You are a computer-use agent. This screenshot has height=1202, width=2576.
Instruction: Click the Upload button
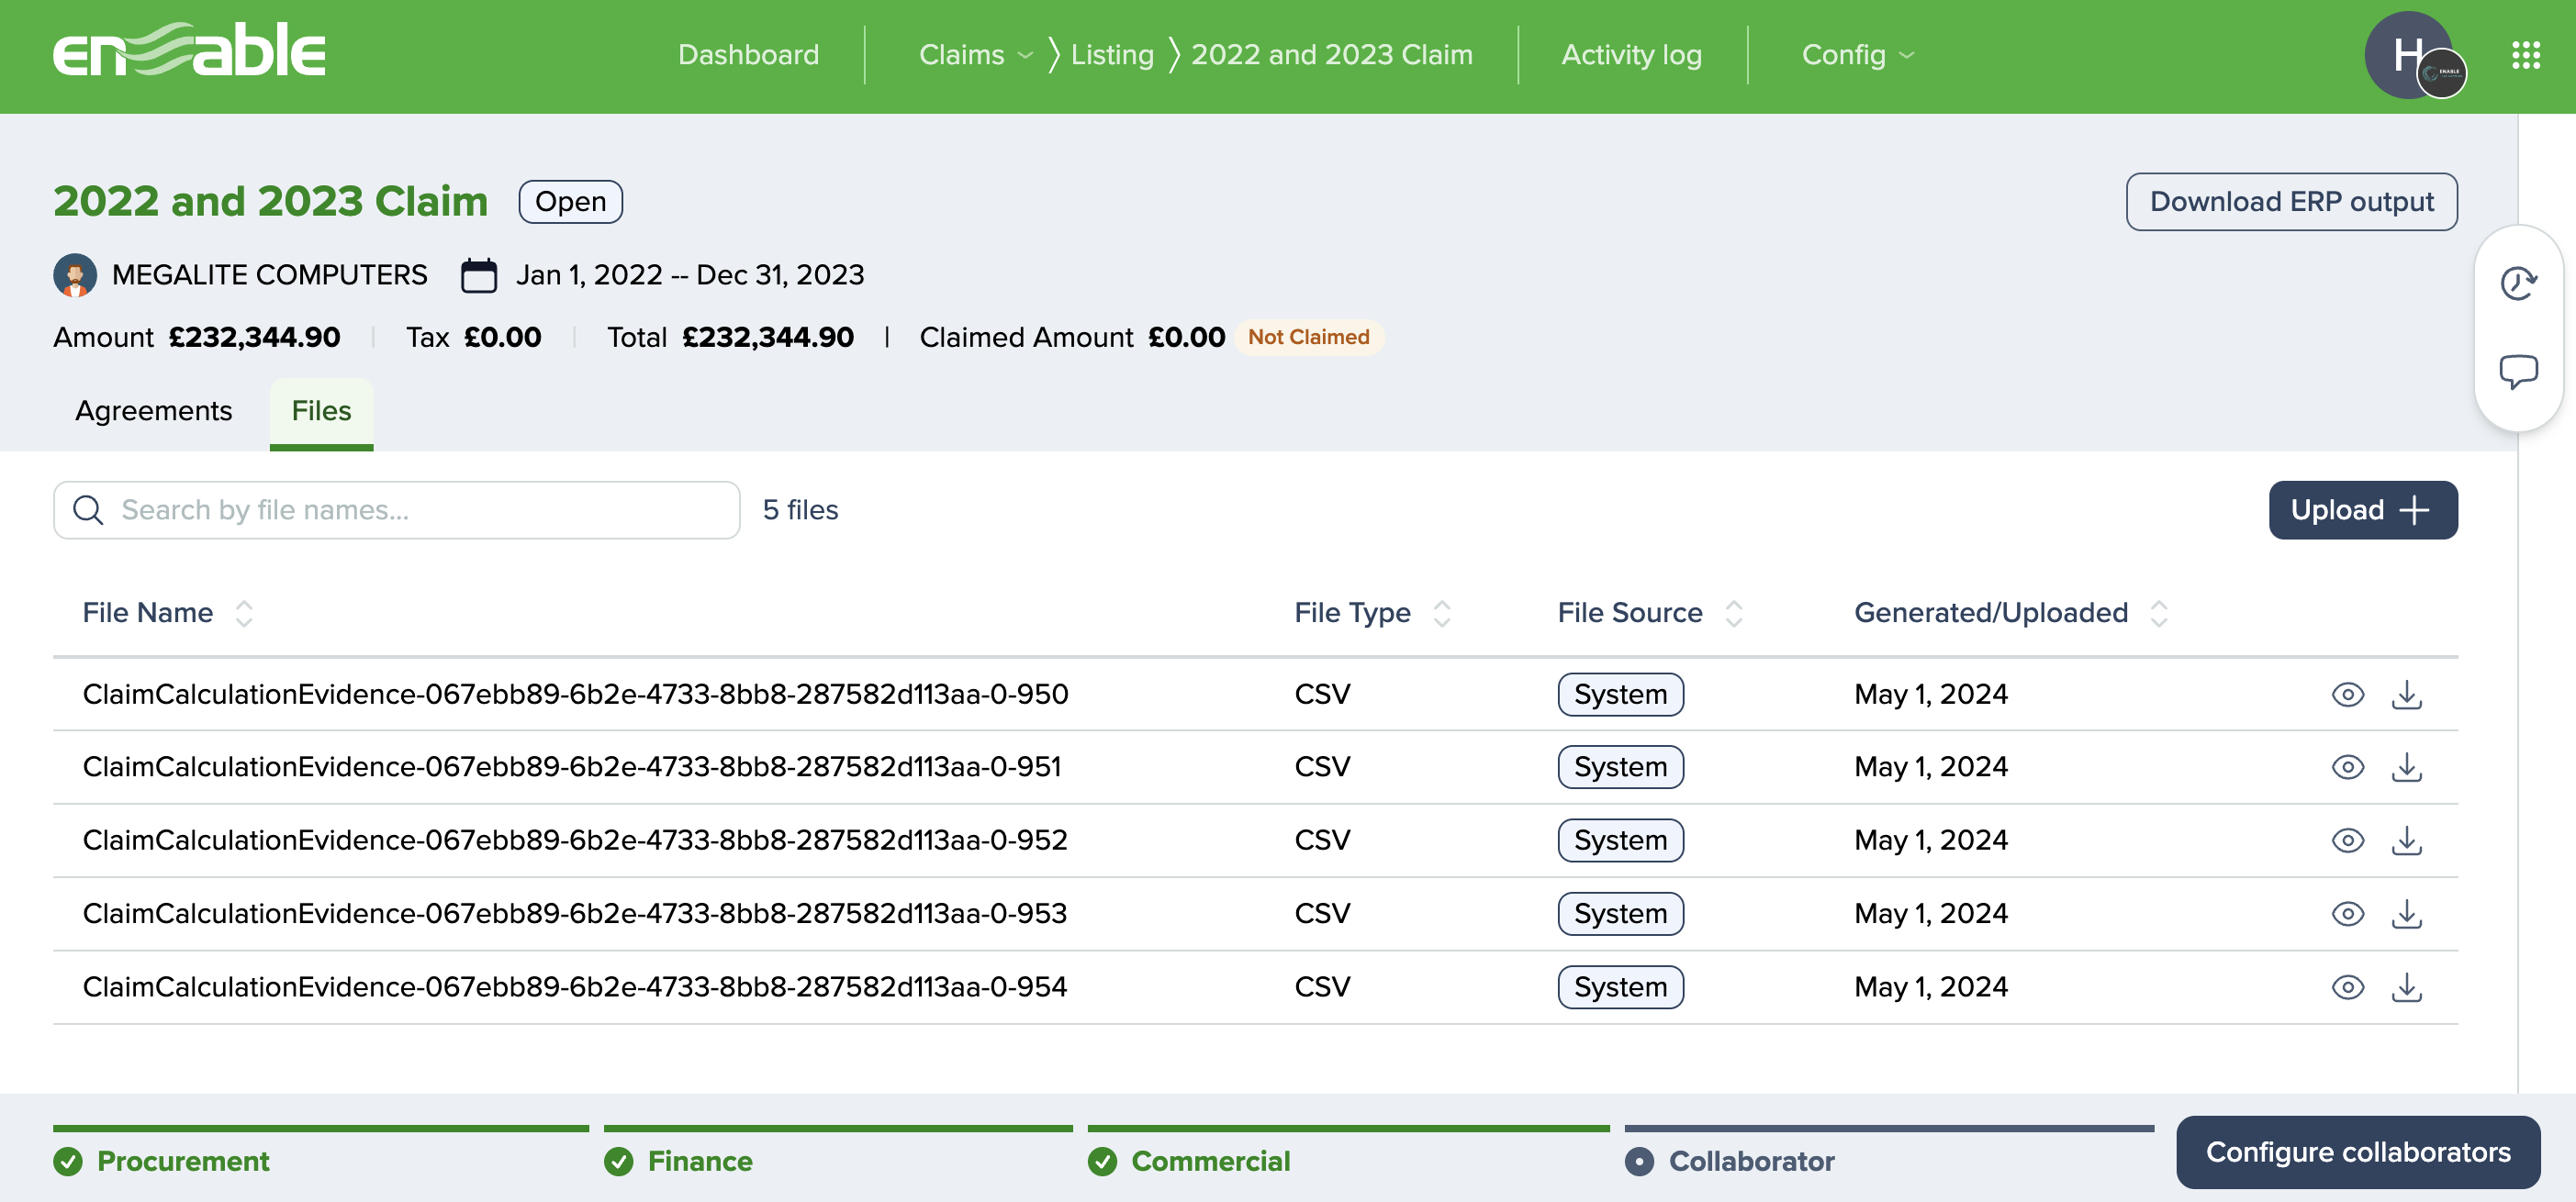coord(2362,509)
